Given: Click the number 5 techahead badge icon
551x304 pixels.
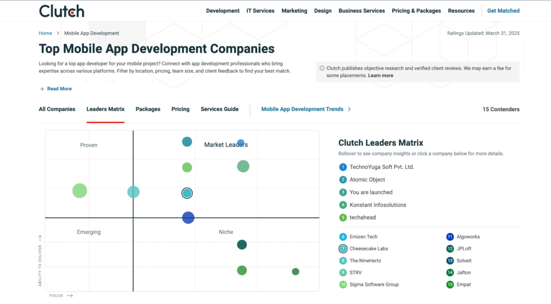Looking at the screenshot, I should (343, 218).
